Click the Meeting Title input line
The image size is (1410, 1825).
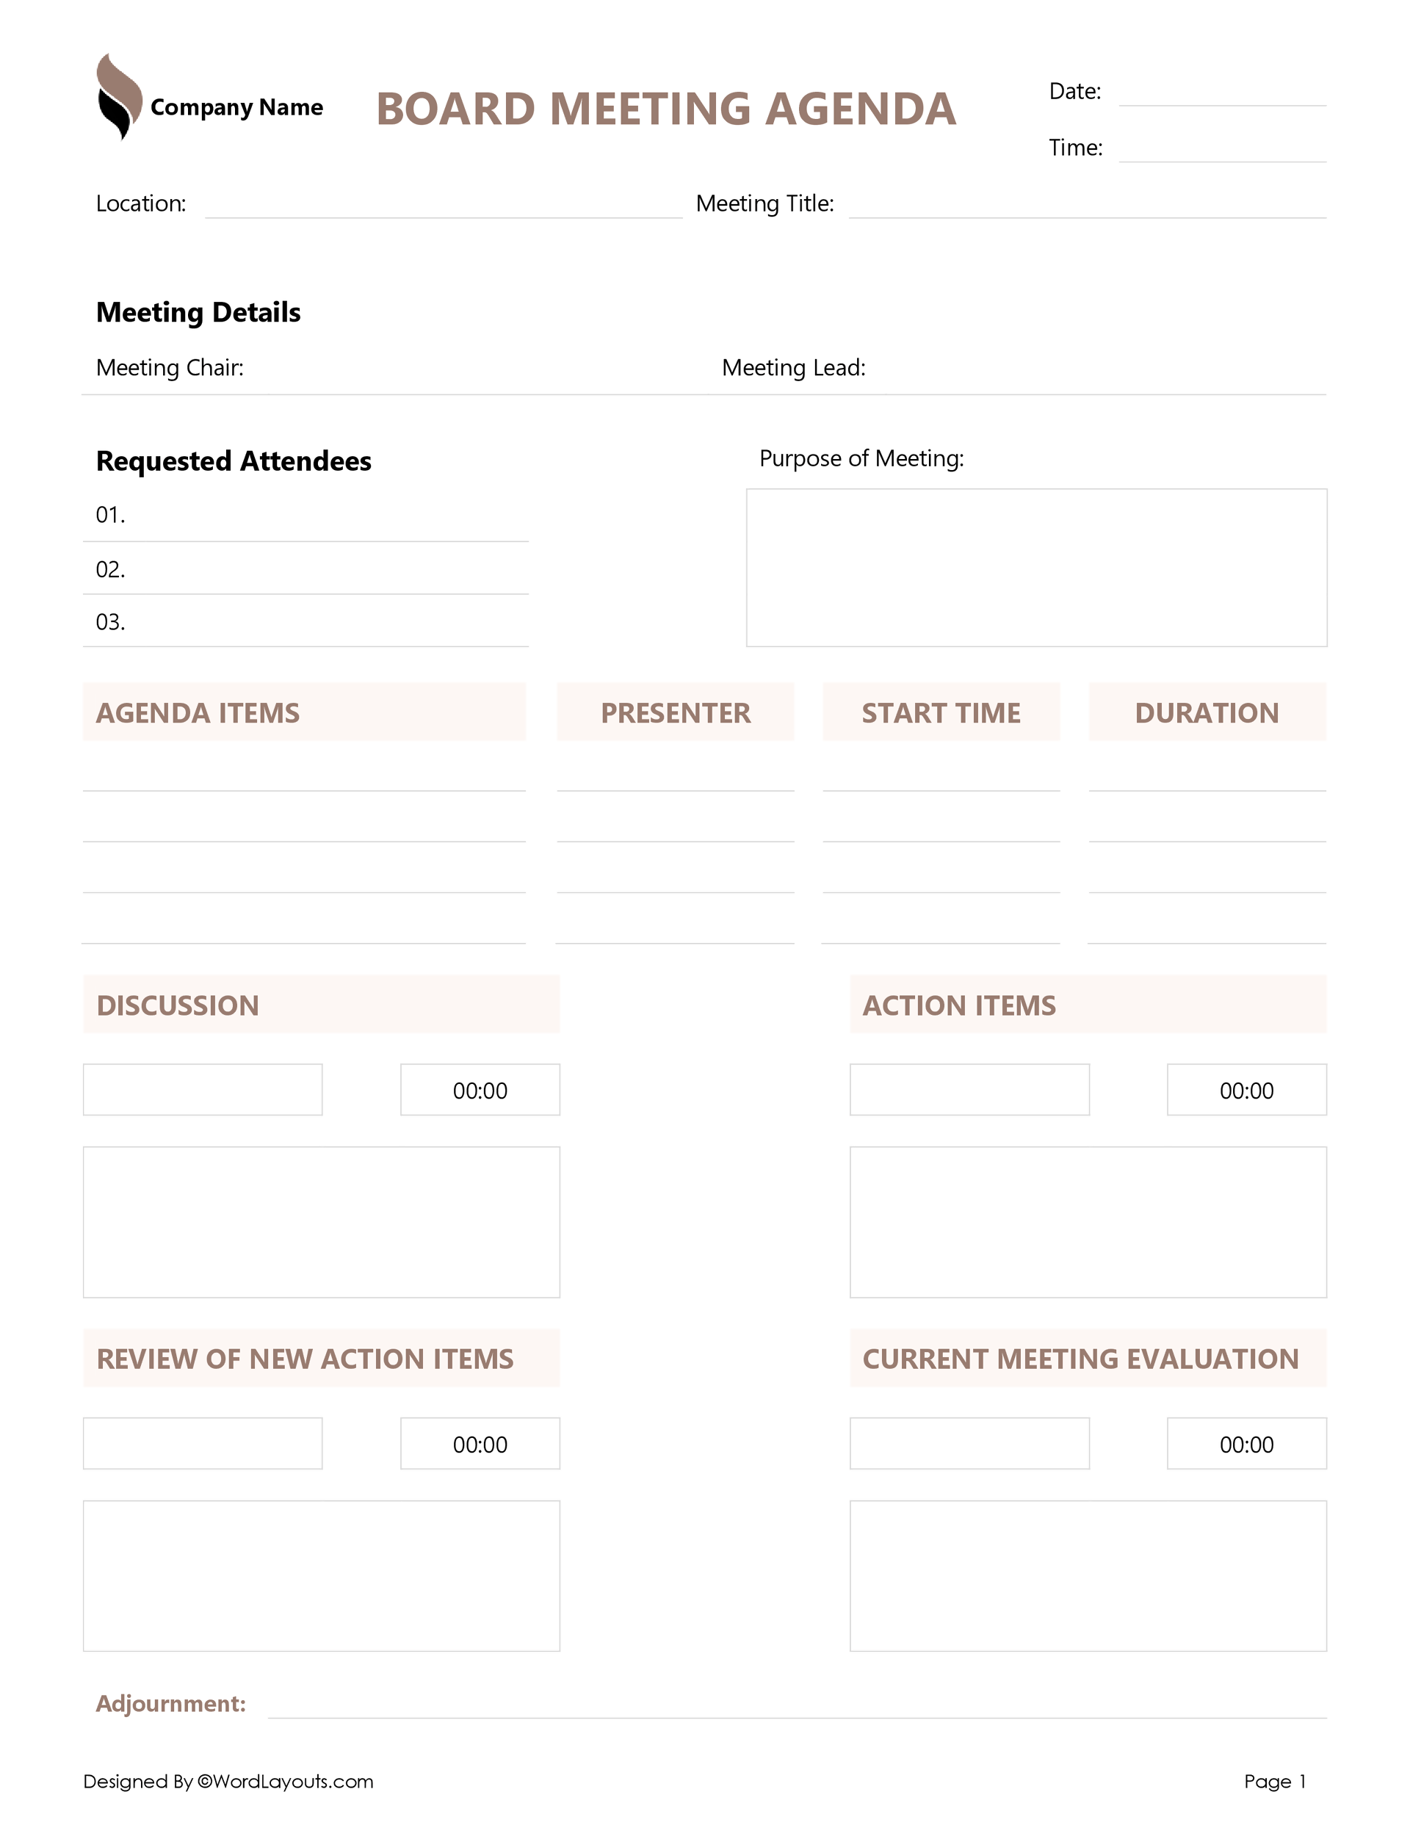pyautogui.click(x=1087, y=206)
